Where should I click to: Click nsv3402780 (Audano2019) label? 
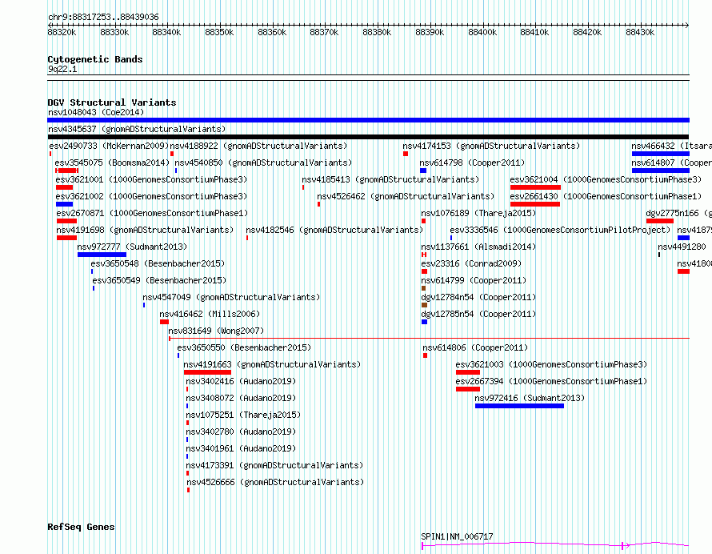(241, 432)
